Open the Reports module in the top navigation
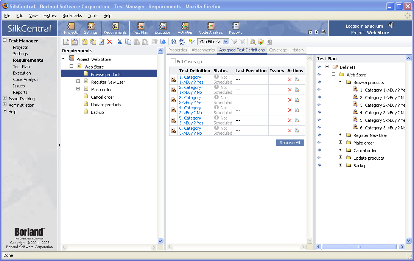Viewport: 414px width, 261px height. (235, 28)
